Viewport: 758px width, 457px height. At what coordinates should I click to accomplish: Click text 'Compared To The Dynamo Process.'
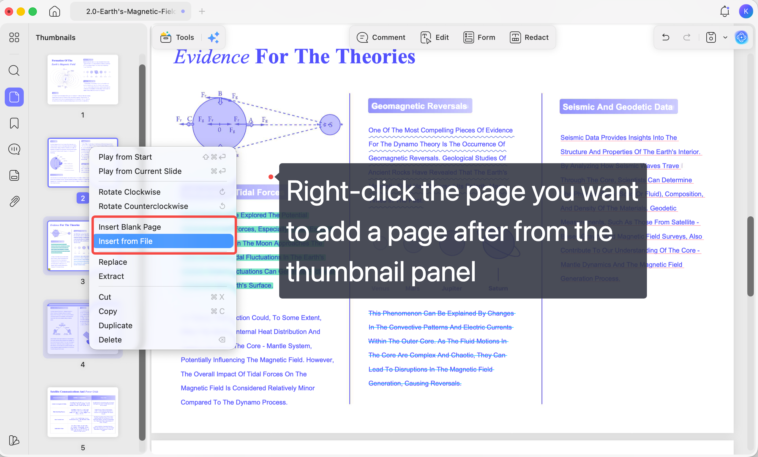tap(234, 402)
